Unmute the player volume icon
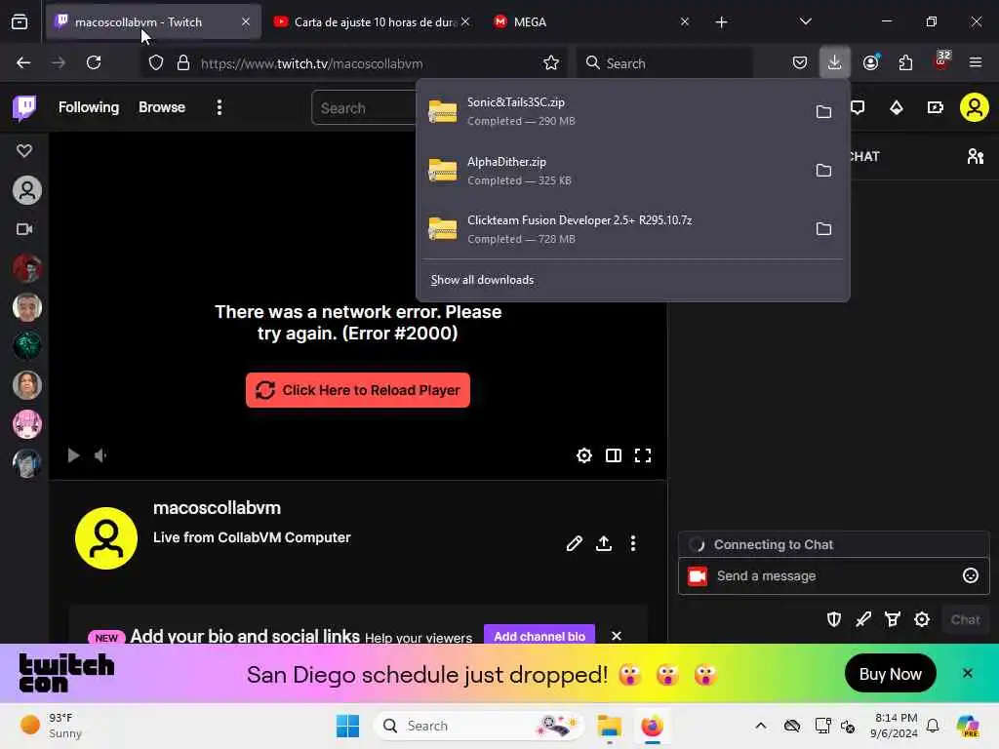This screenshot has width=999, height=749. tap(100, 455)
